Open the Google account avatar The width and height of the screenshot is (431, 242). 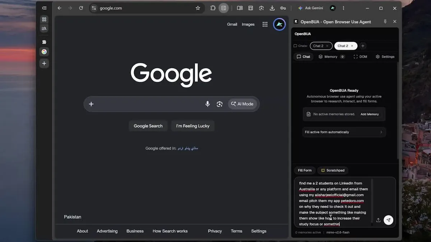[279, 24]
